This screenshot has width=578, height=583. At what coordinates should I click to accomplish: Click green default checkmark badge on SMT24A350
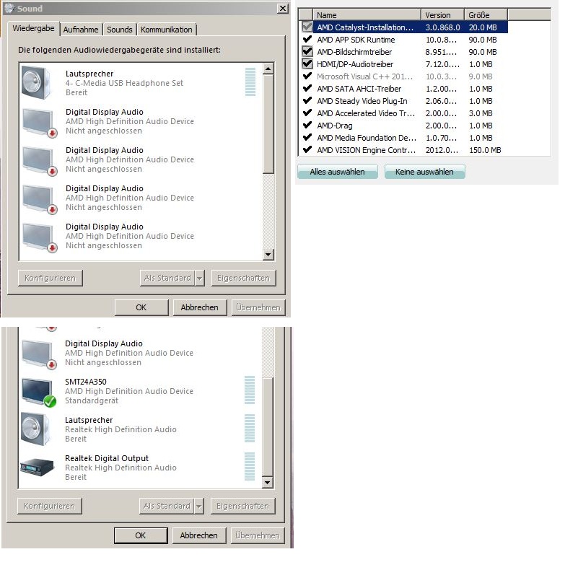pos(50,401)
